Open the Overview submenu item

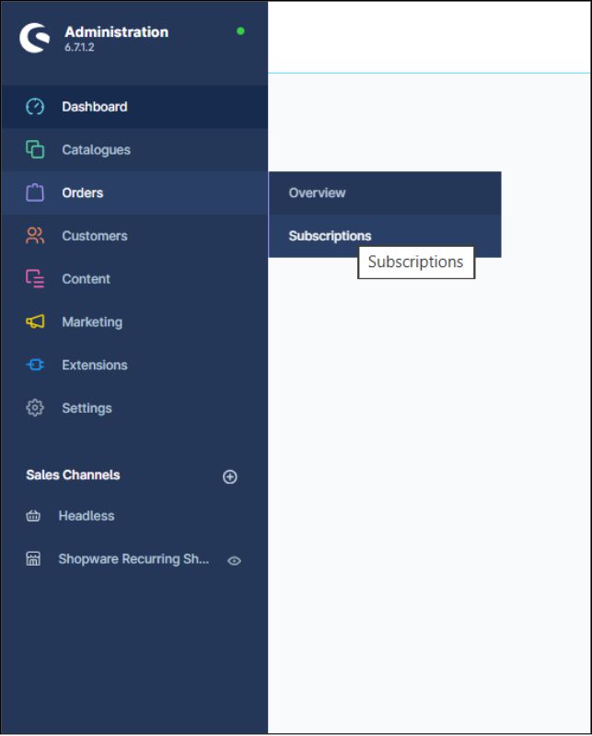click(x=317, y=193)
